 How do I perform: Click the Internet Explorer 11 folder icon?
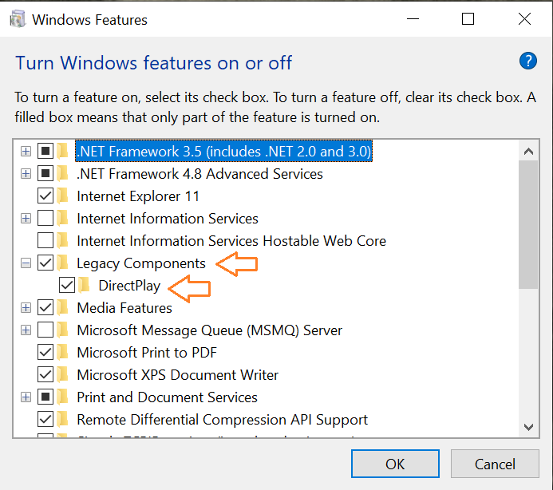click(63, 196)
